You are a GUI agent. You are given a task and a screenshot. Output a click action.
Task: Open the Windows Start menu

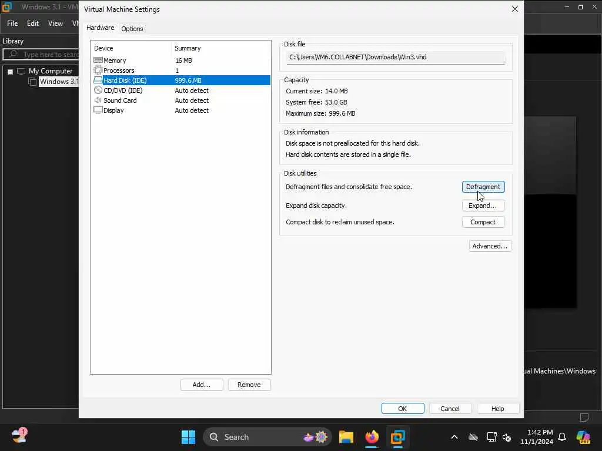click(188, 437)
